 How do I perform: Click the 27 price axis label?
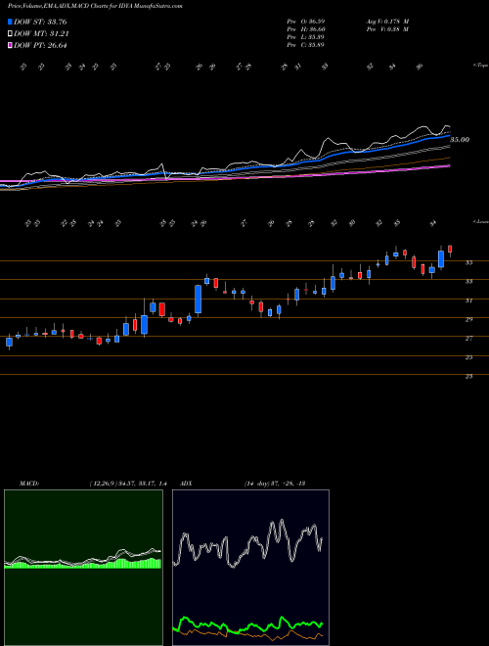click(468, 339)
